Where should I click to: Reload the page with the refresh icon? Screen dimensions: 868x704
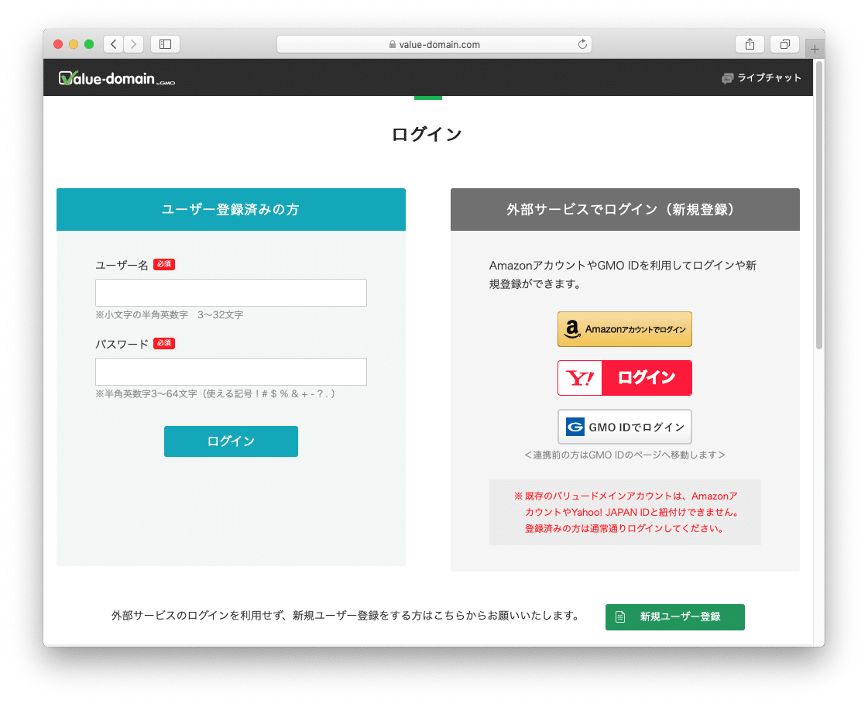point(582,44)
